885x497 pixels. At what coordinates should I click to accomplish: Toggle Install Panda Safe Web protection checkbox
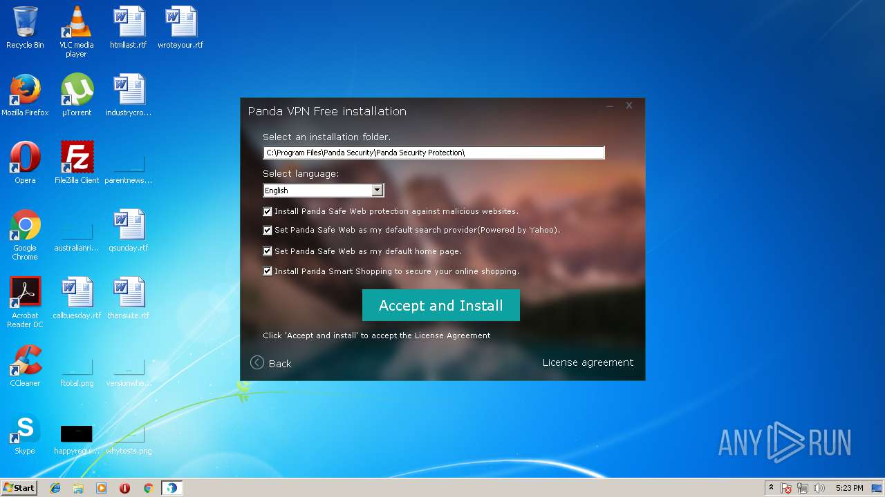coord(268,211)
